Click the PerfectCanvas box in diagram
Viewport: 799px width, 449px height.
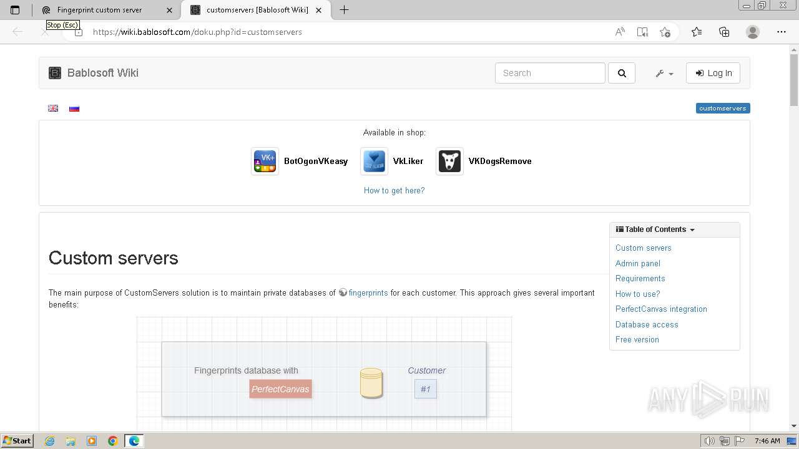(x=280, y=389)
